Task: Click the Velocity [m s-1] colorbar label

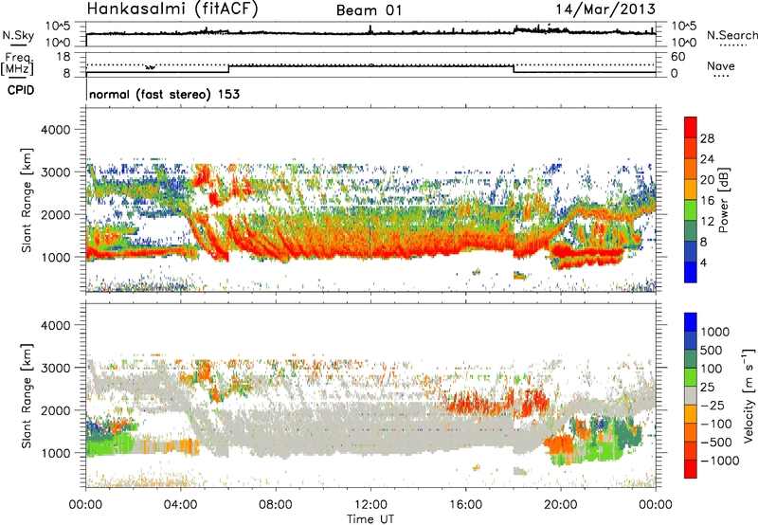Action: pyautogui.click(x=749, y=395)
